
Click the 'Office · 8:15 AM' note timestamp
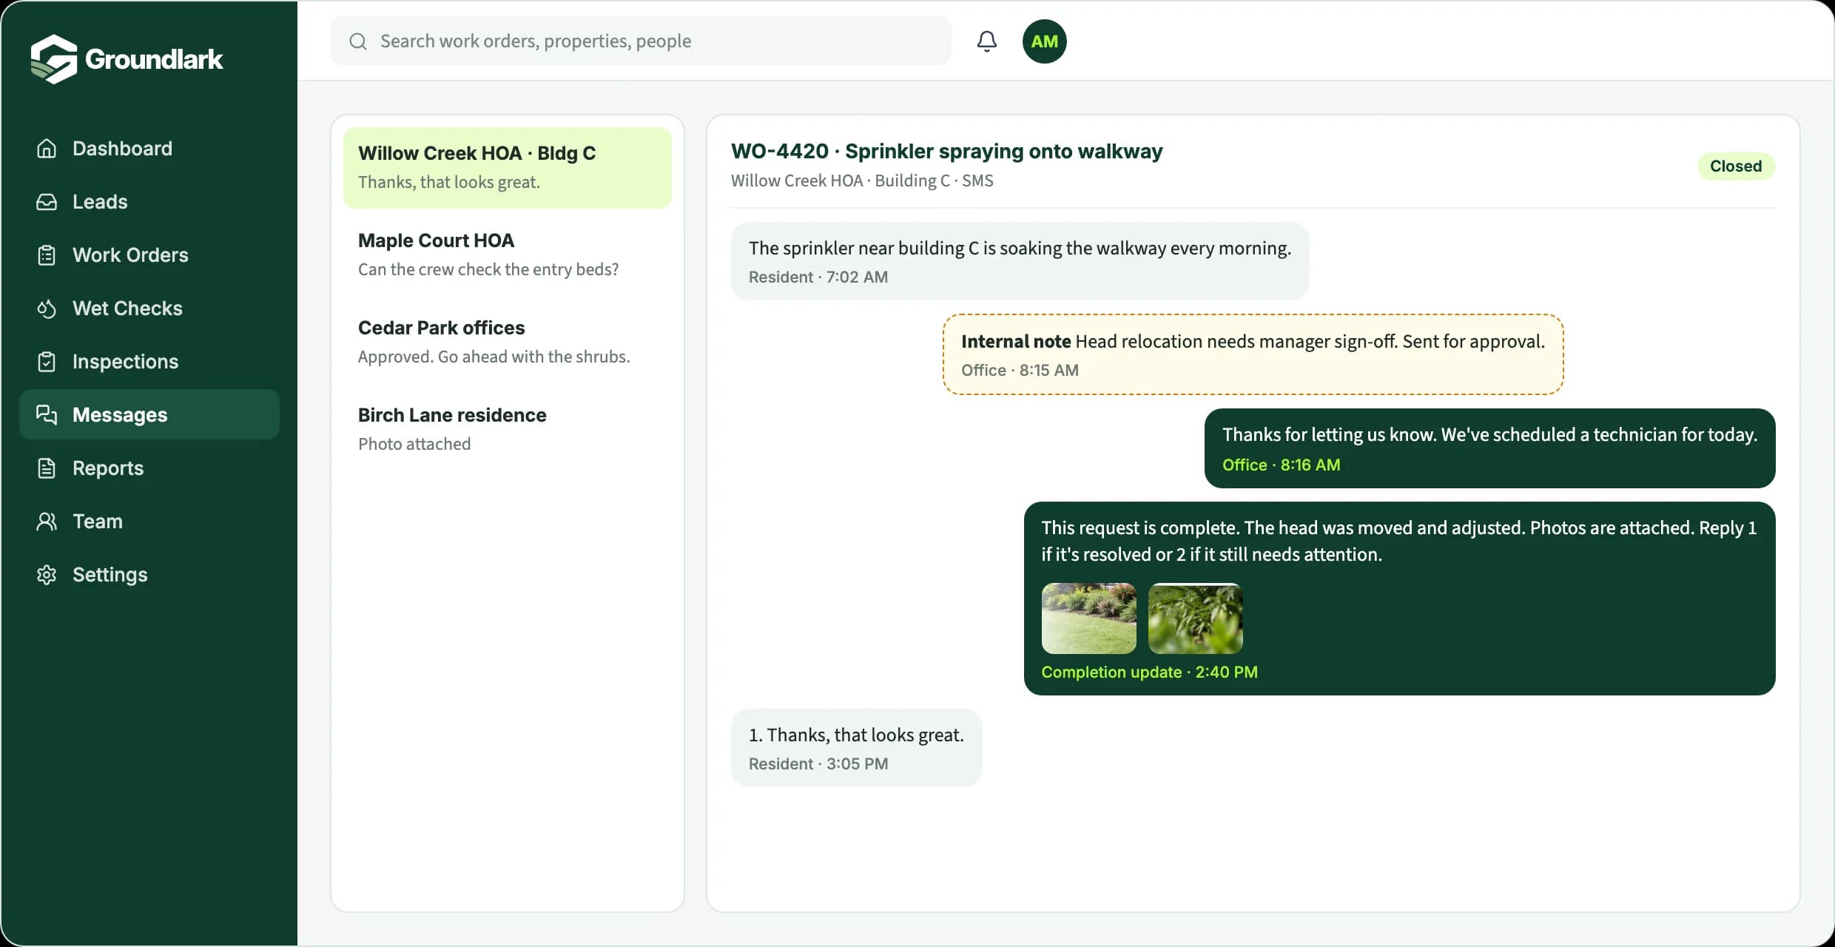point(1020,371)
